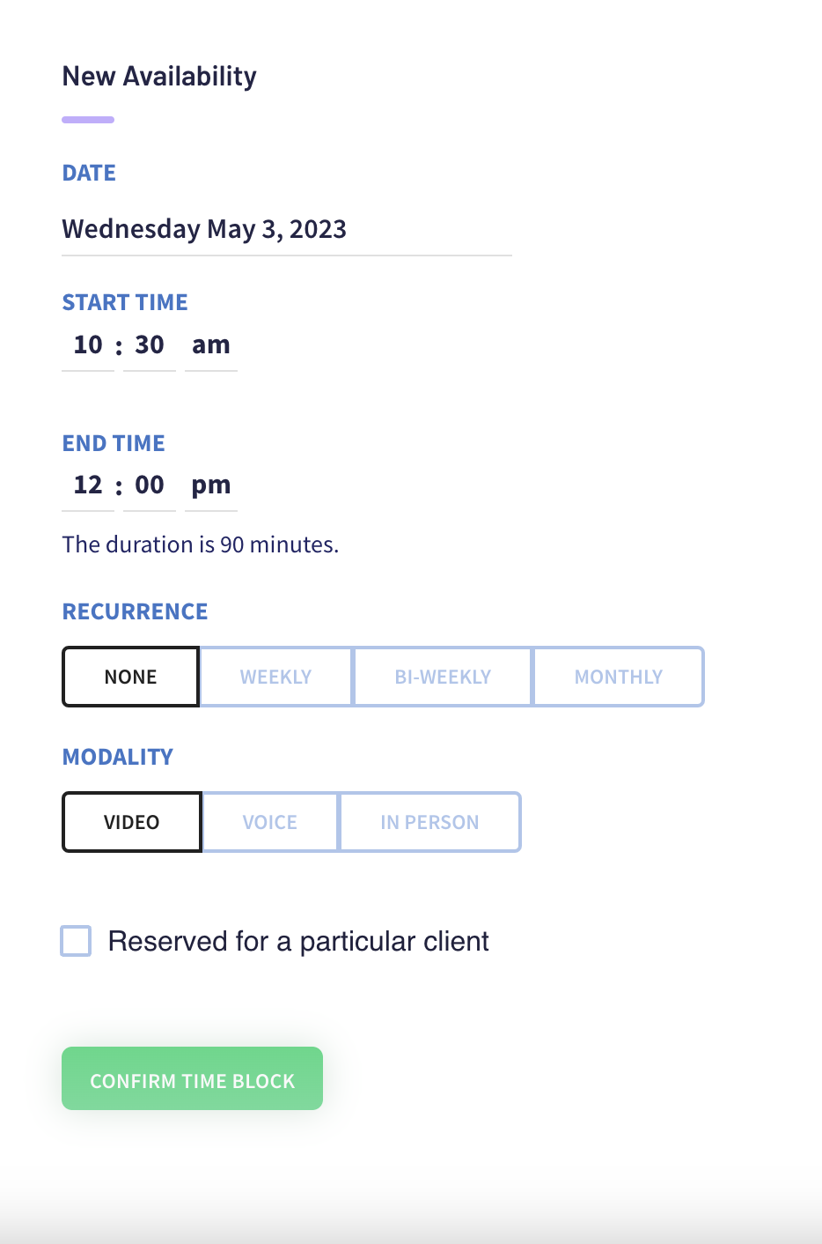The height and width of the screenshot is (1244, 822).
Task: Edit the start time minutes field
Action: (x=149, y=344)
